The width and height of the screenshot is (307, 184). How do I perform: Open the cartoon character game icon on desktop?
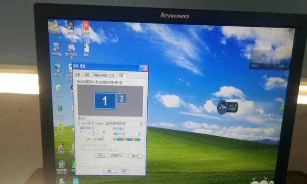click(61, 148)
